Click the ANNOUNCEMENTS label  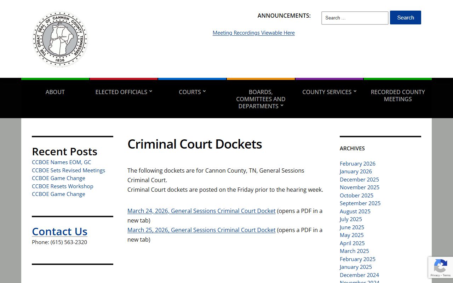[x=284, y=16]
